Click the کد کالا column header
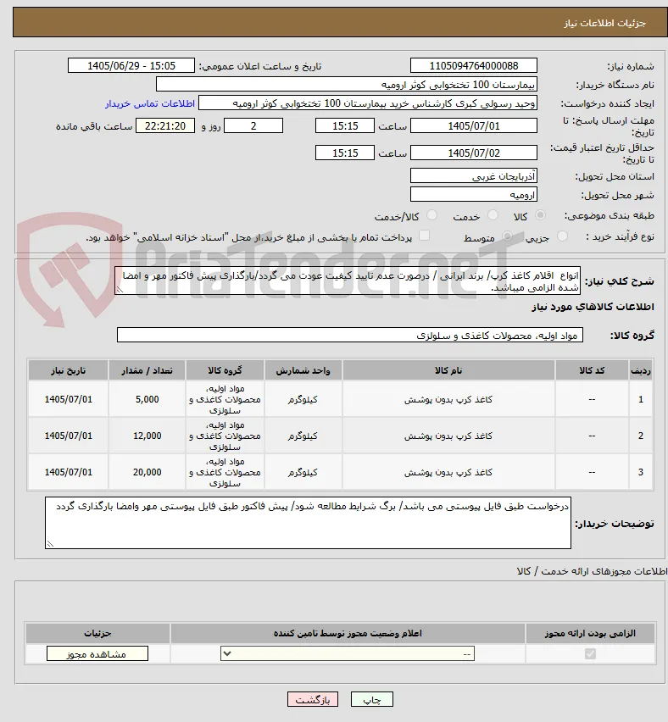The image size is (668, 722). point(592,370)
